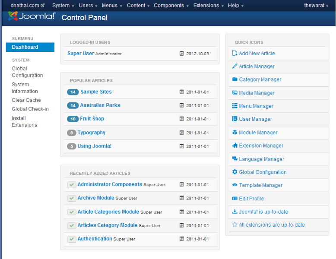Click the Joomla update download icon
The width and height of the screenshot is (336, 259).
point(235,212)
